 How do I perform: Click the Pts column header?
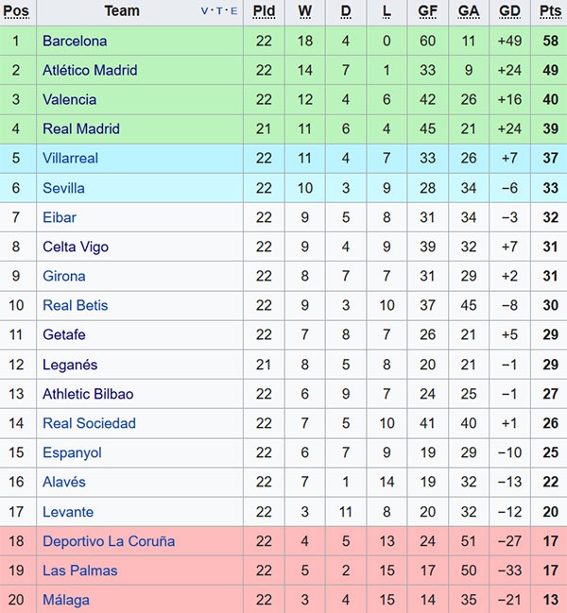[550, 11]
